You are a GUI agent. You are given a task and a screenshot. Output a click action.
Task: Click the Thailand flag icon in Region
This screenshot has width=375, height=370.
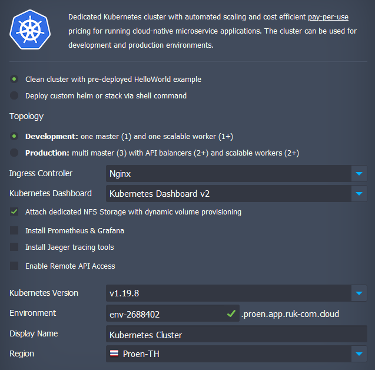(114, 354)
